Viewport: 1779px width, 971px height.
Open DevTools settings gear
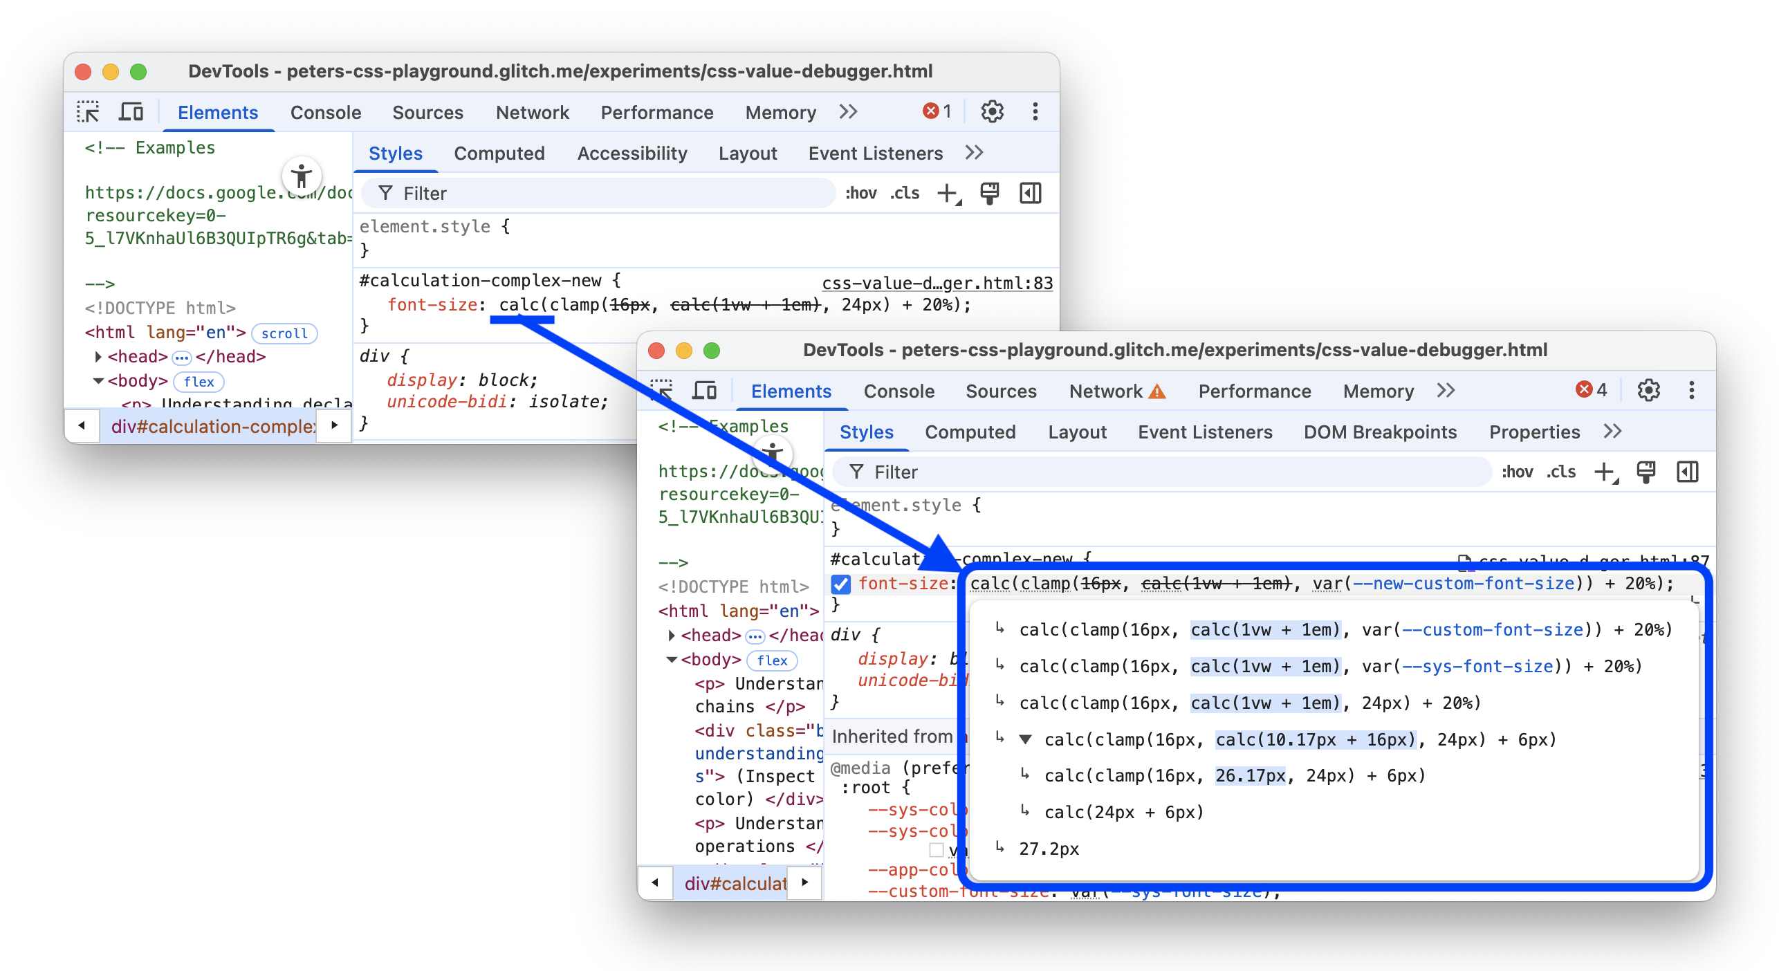tap(1648, 390)
